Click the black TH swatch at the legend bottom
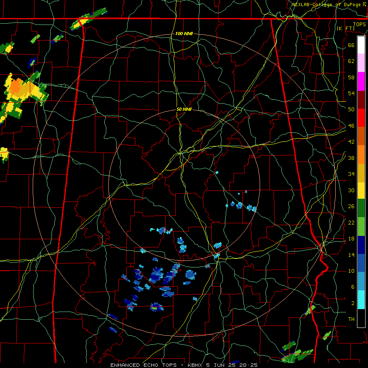The height and width of the screenshot is (368, 368). pos(361,318)
